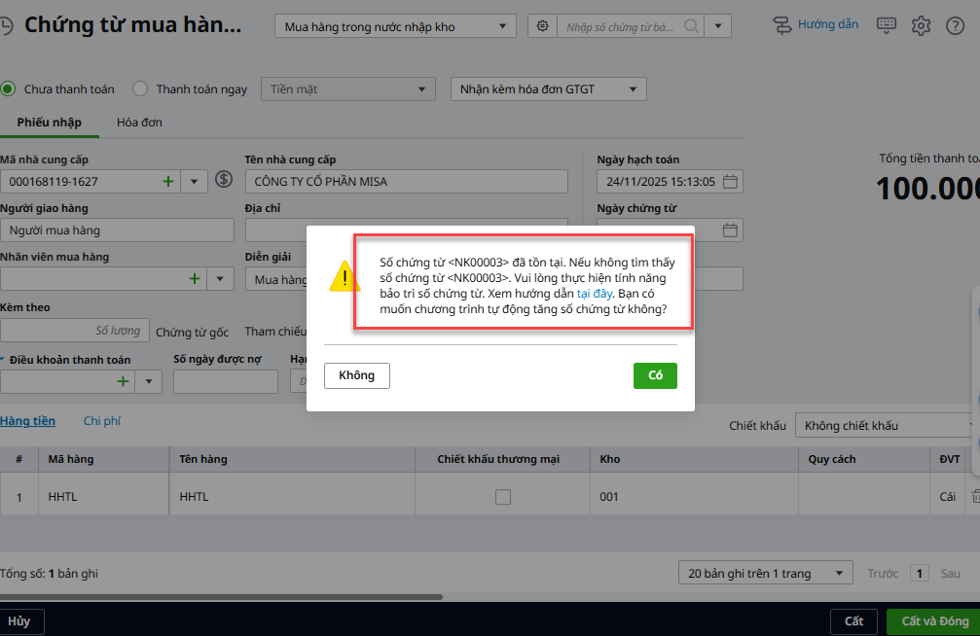The image size is (980, 636).
Task: Click the help question mark icon
Action: [x=955, y=26]
